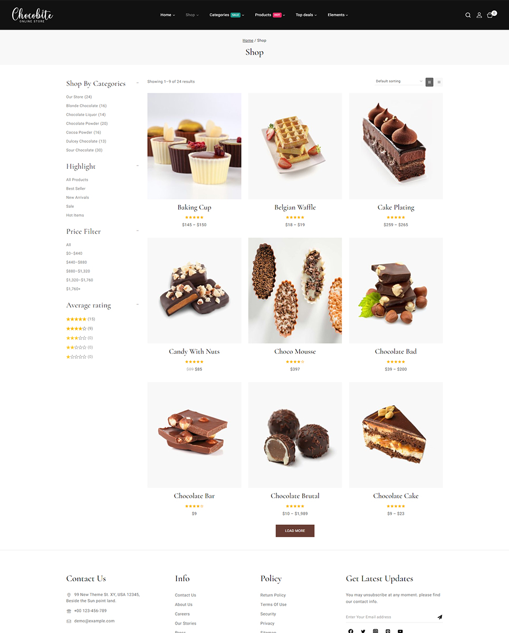This screenshot has width=509, height=633.
Task: Switch to grid view layout
Action: point(429,82)
